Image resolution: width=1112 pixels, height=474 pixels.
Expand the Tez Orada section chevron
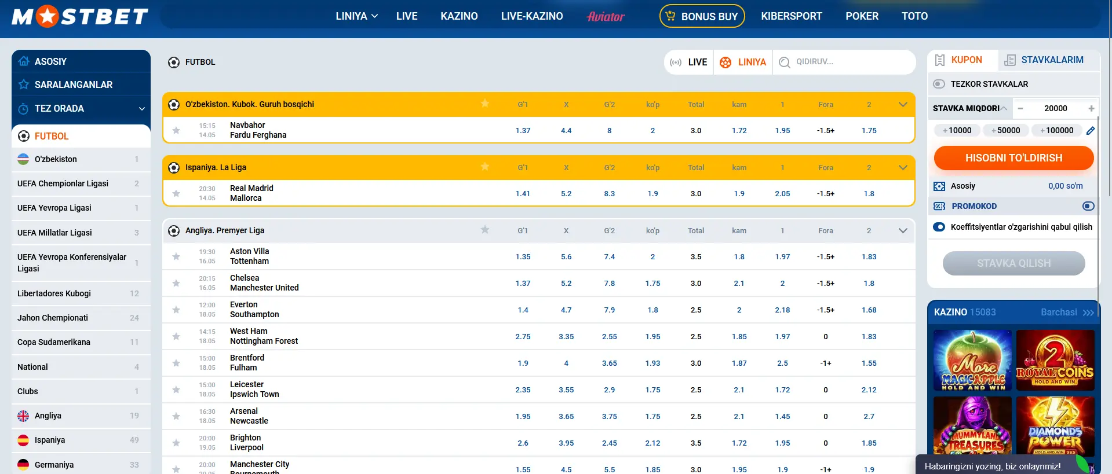(x=142, y=108)
